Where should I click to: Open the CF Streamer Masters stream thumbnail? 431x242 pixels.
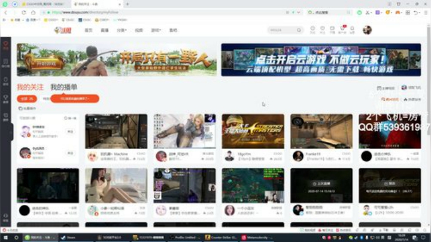pyautogui.click(x=253, y=131)
